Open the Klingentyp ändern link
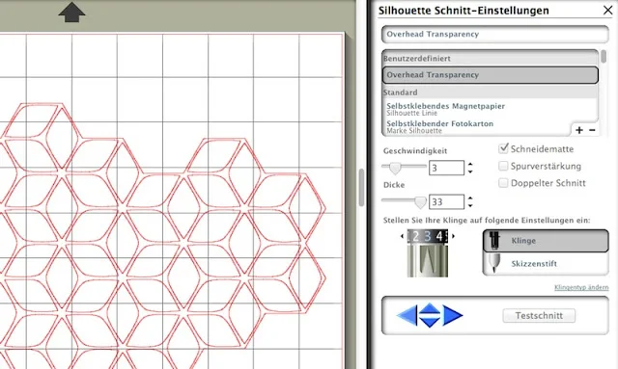618x369 pixels. click(x=581, y=287)
